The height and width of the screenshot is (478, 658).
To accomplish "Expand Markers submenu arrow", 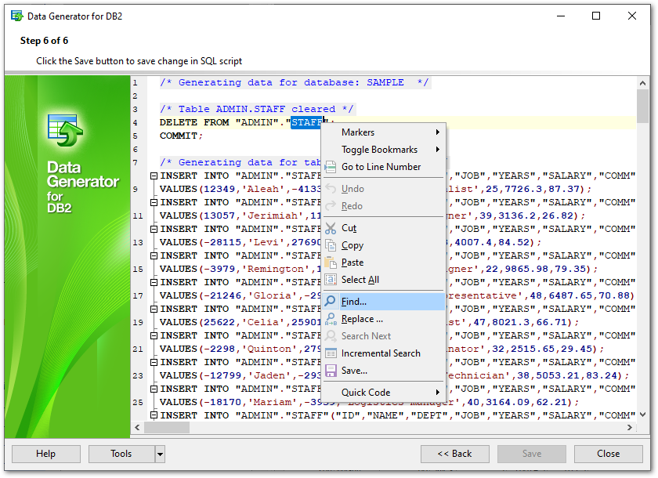I will pyautogui.click(x=438, y=132).
